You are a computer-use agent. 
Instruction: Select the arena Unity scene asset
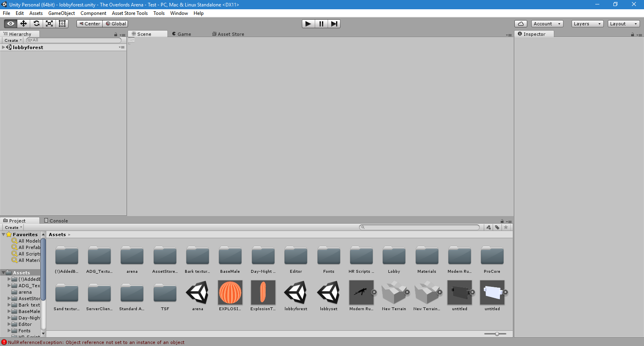[x=198, y=296]
